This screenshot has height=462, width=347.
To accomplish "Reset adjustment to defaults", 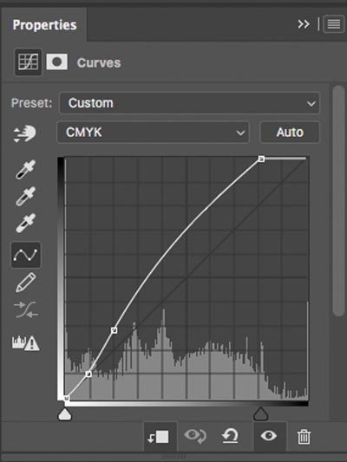I will pyautogui.click(x=230, y=436).
